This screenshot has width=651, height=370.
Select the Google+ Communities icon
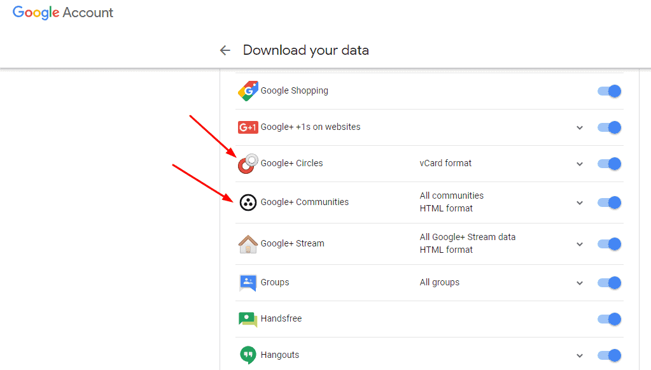248,203
